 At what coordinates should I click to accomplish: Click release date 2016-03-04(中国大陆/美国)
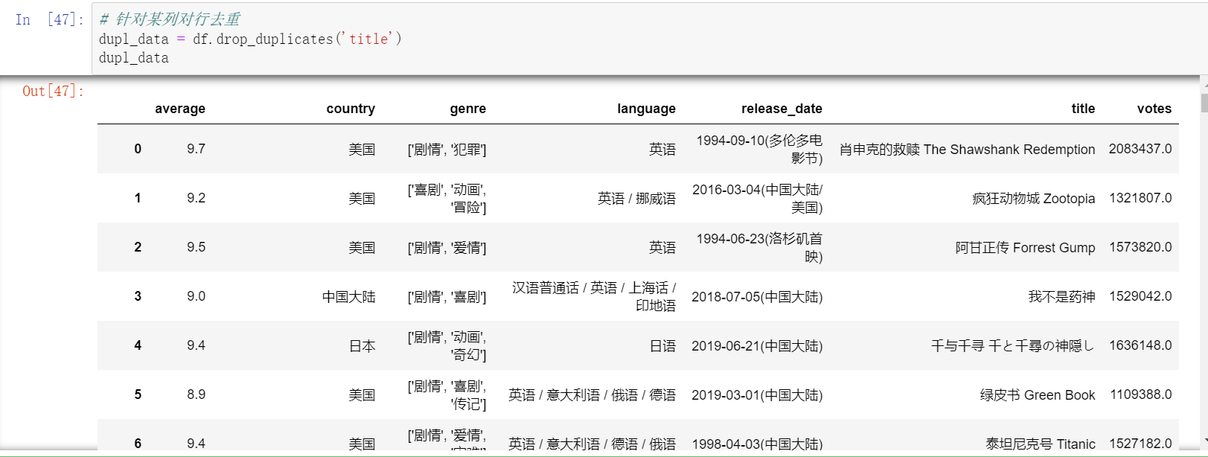point(758,199)
